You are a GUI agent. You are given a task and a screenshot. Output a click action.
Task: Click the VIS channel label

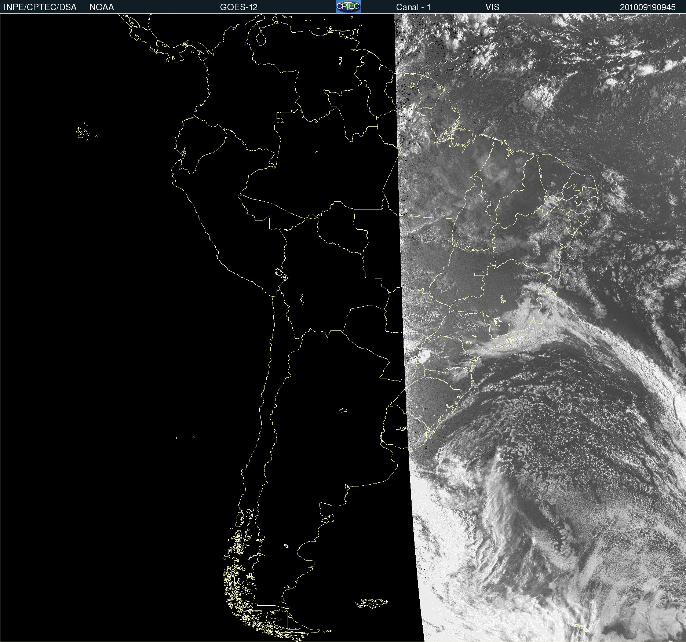(492, 7)
